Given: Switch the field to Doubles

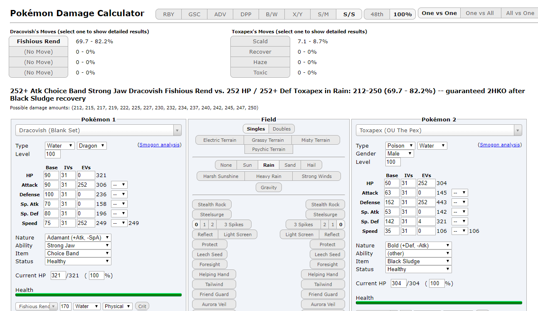Looking at the screenshot, I should pos(281,128).
